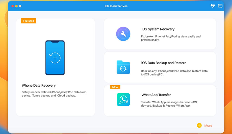
Task: Open the iOS System Recovery title
Action: tap(158, 29)
